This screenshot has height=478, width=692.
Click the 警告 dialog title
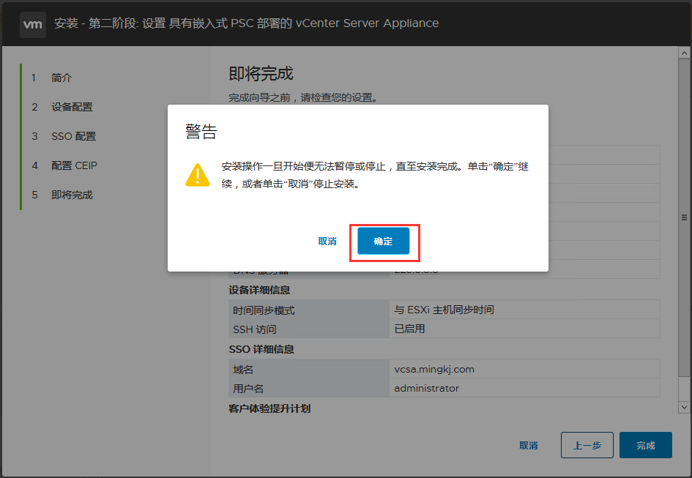(201, 132)
